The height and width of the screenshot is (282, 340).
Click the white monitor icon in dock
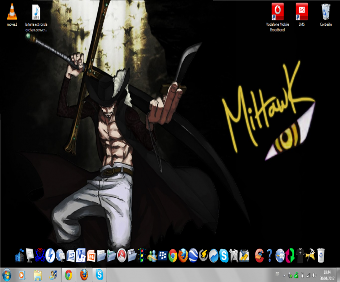[30, 255]
